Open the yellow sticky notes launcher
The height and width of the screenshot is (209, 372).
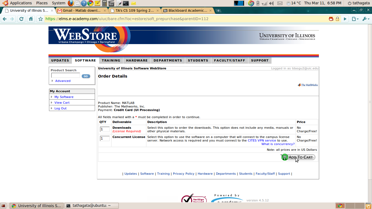(x=133, y=3)
